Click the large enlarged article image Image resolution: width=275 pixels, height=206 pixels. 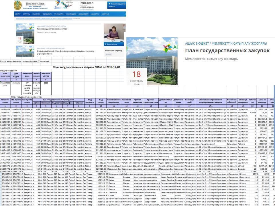(152, 61)
